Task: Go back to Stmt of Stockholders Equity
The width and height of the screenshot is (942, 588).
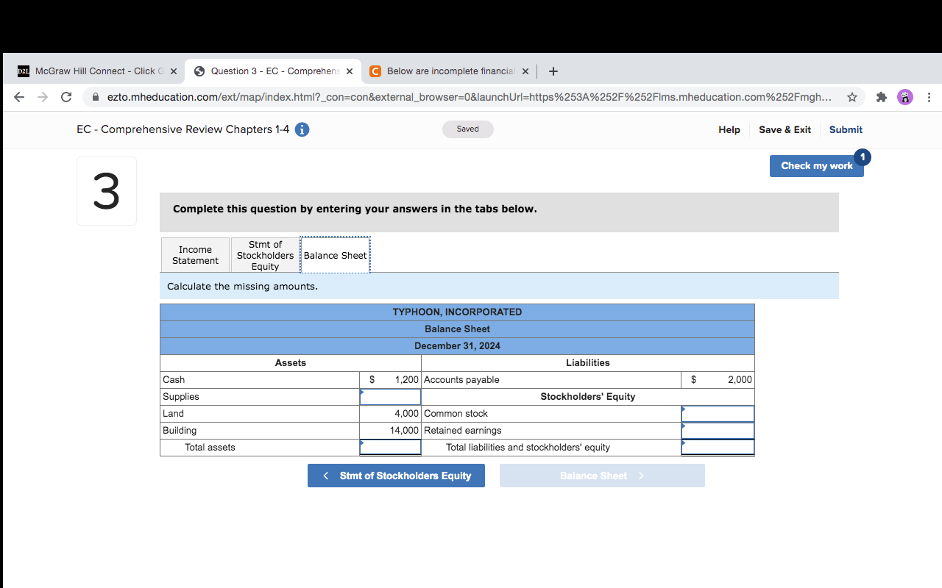Action: 396,476
